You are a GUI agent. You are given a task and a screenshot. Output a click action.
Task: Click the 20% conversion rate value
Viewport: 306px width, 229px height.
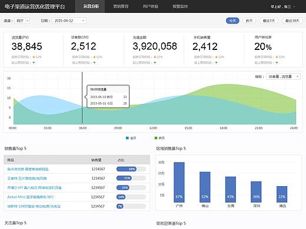pos(263,46)
